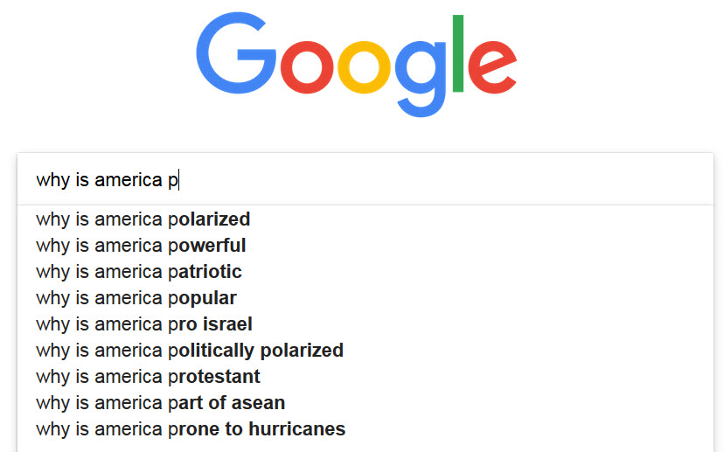
Task: Choose 'why is america part of asean'
Action: pos(365,403)
